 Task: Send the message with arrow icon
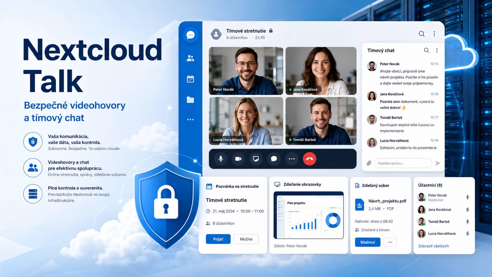coord(438,163)
